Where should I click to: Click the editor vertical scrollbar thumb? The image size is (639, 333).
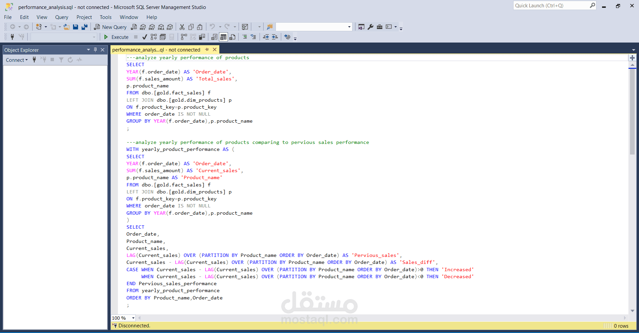point(632,111)
